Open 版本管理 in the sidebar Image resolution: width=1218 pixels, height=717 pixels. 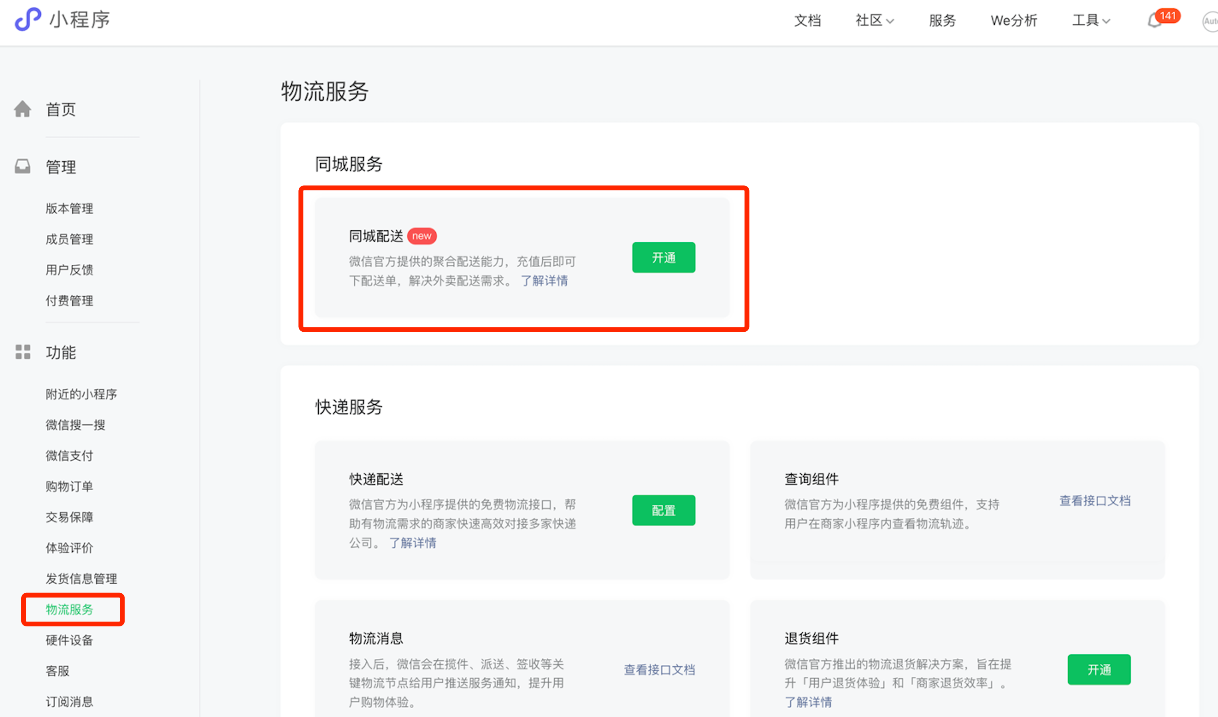coord(69,208)
